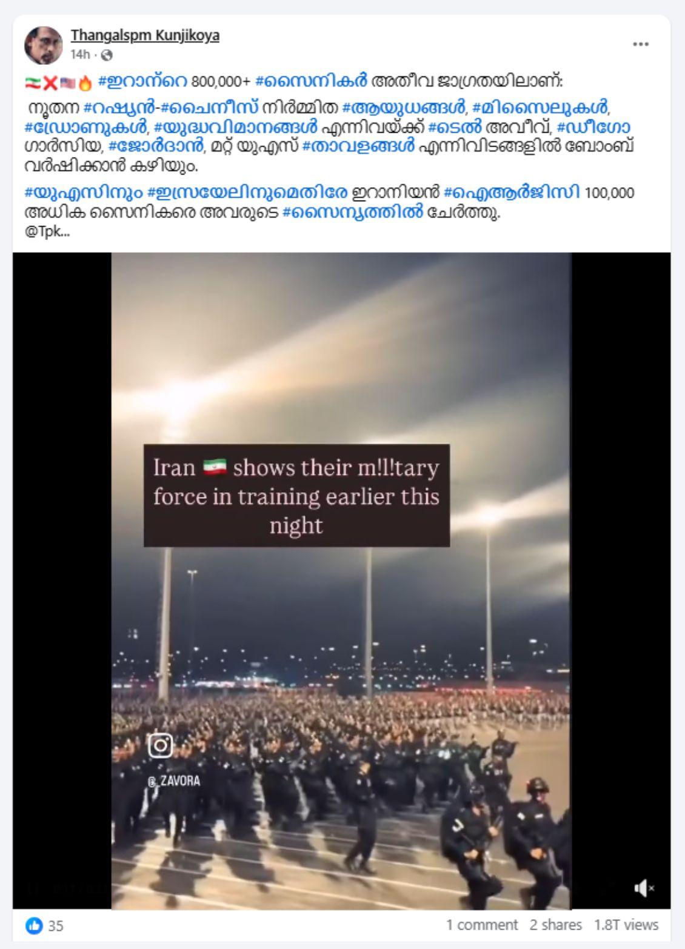Viewport: 685px width, 949px height.
Task: Click the 14h post timestamp
Action: point(80,55)
